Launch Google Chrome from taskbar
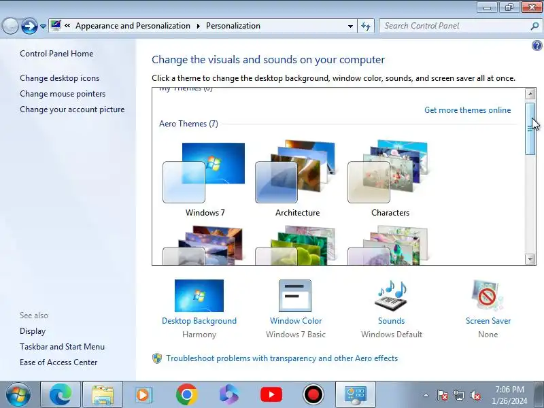This screenshot has height=408, width=544. 186,394
